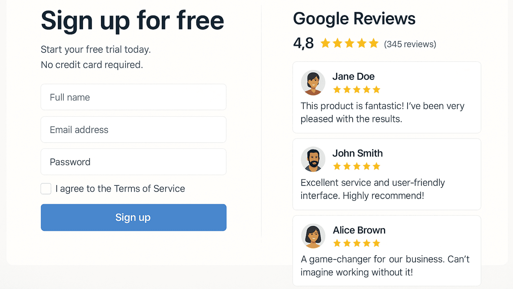
Task: Click John Smith's profile avatar
Action: click(313, 159)
